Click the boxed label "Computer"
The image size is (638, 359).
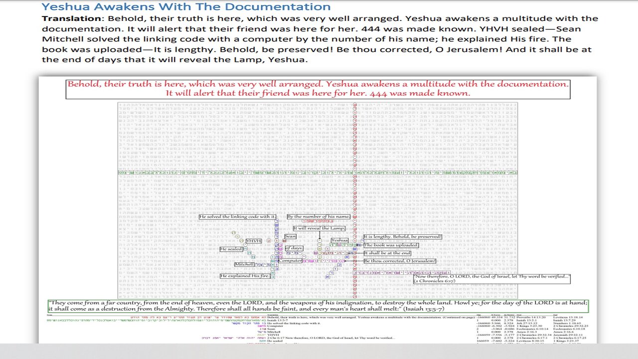[x=290, y=261]
